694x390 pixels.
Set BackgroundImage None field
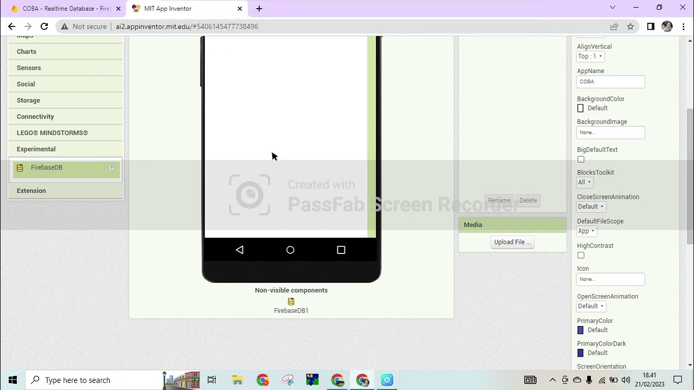[611, 133]
